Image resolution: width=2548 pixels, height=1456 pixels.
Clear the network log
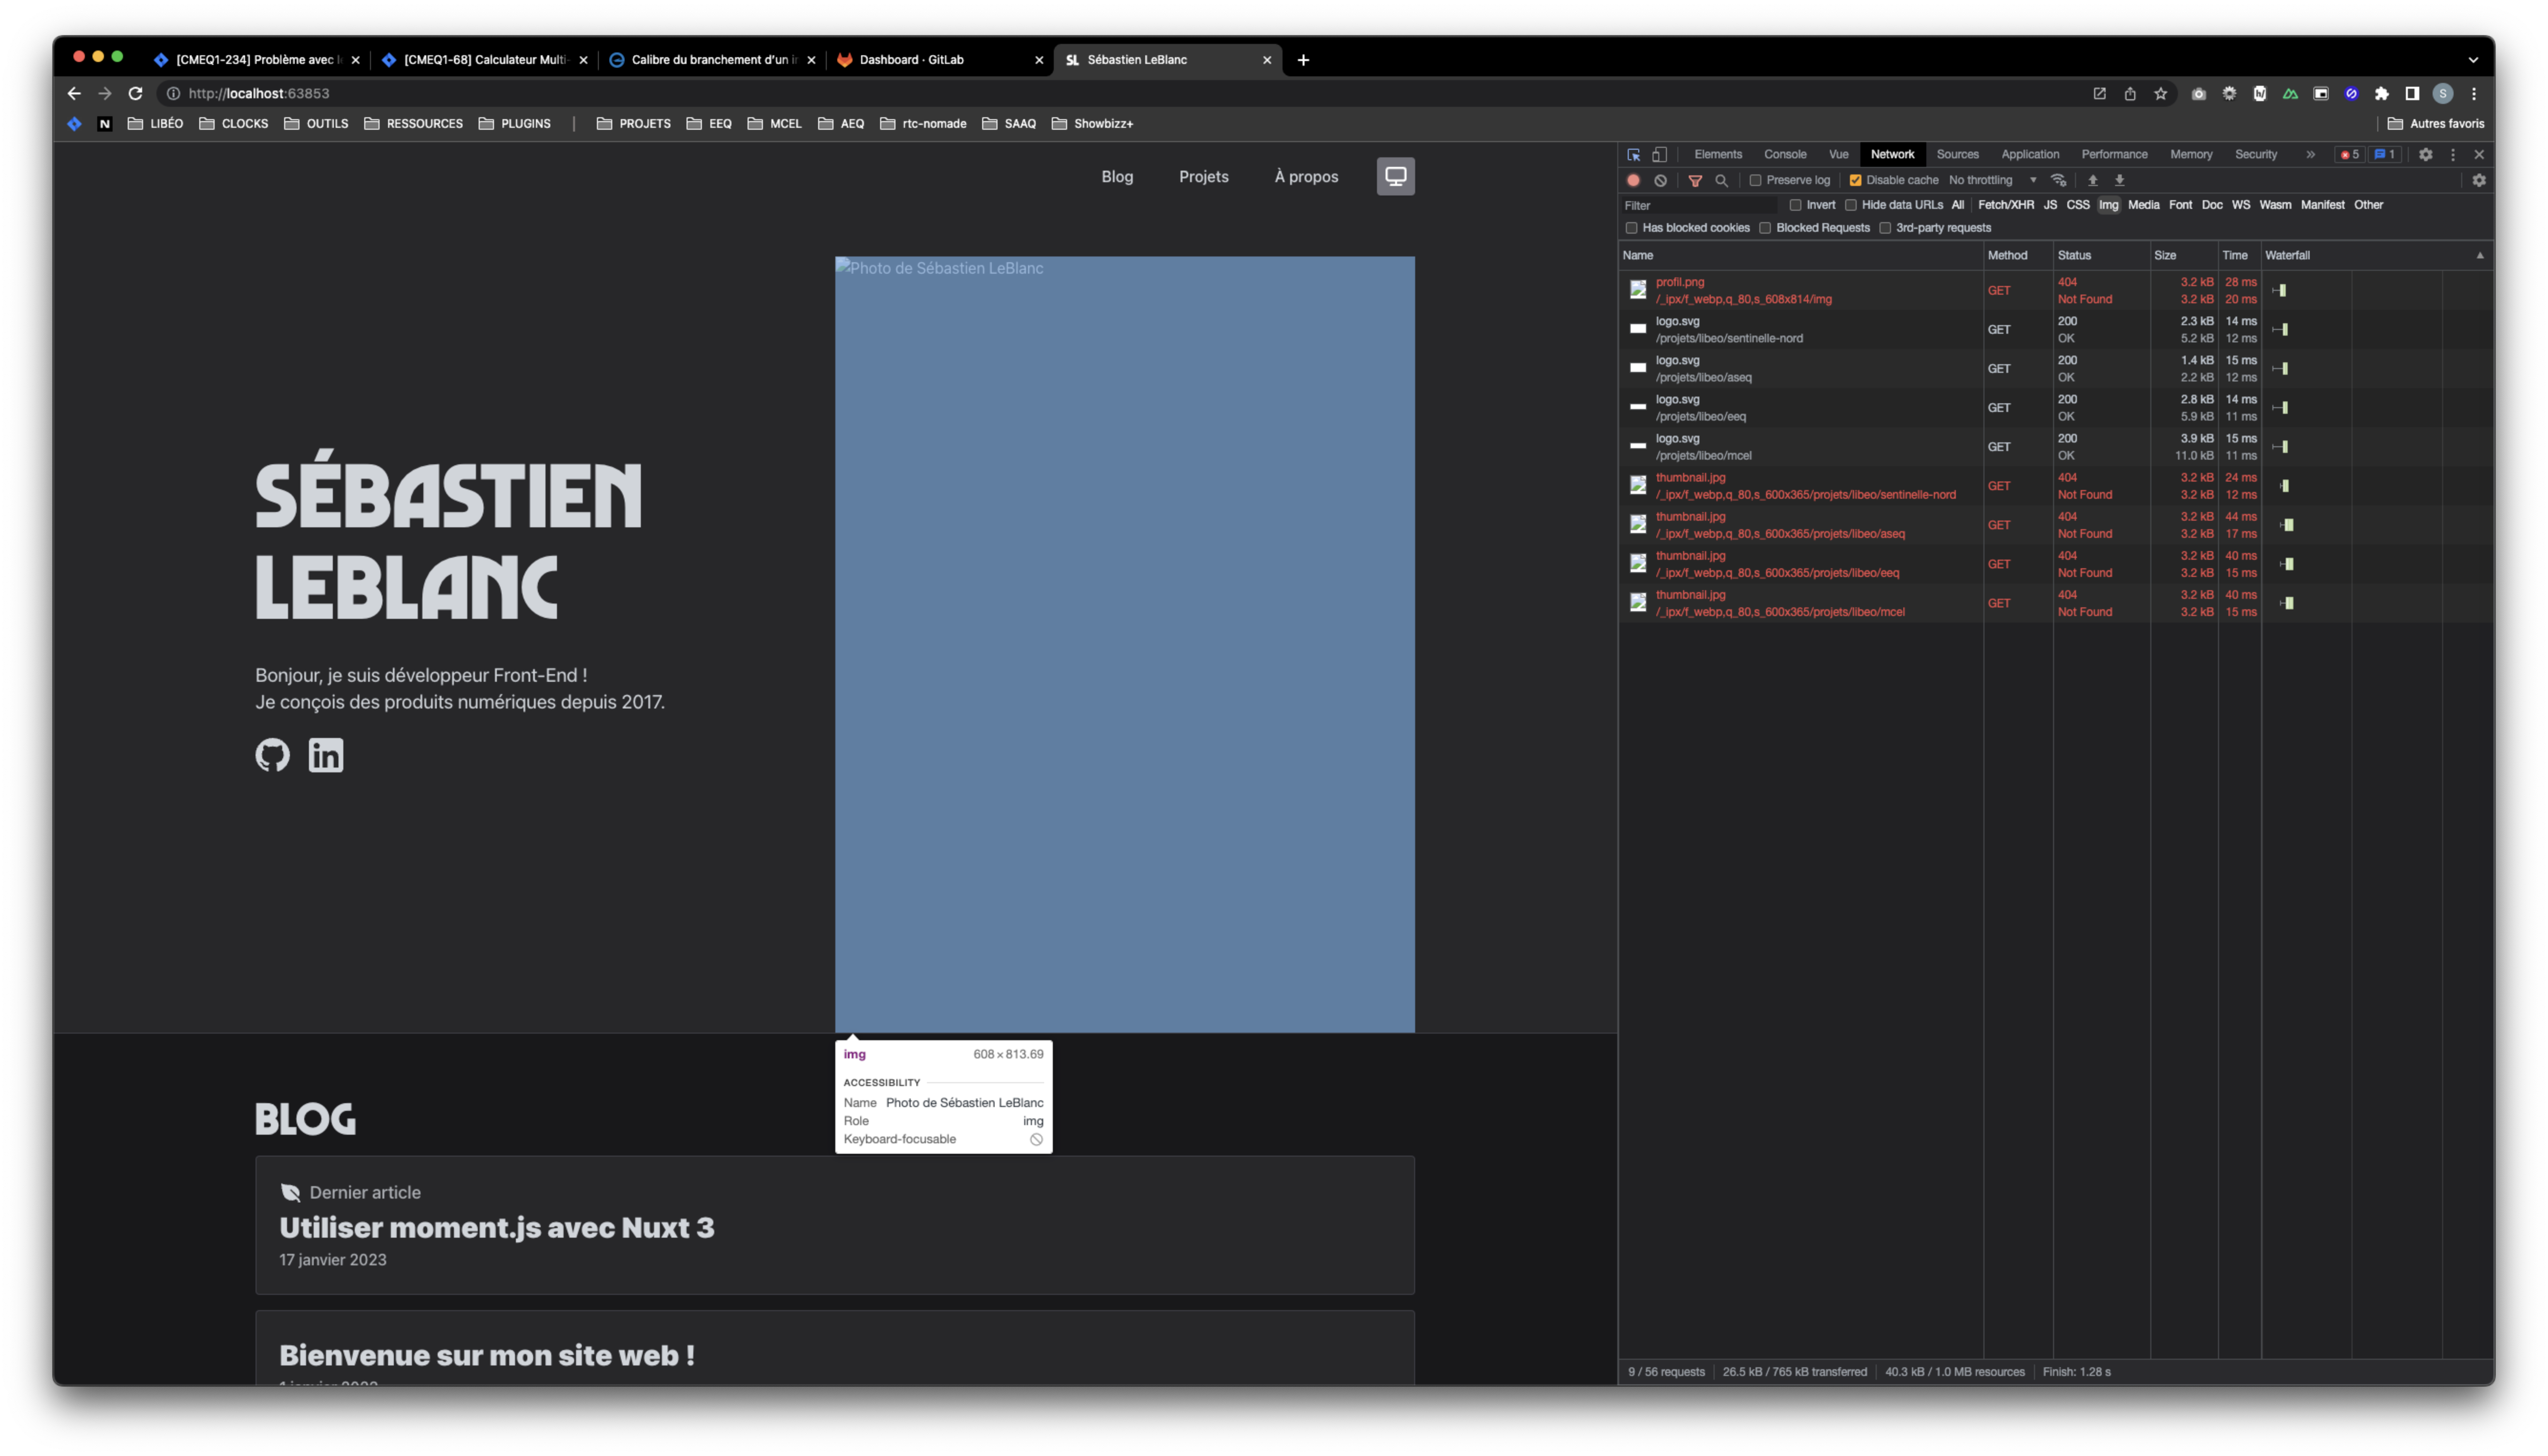pos(1660,181)
